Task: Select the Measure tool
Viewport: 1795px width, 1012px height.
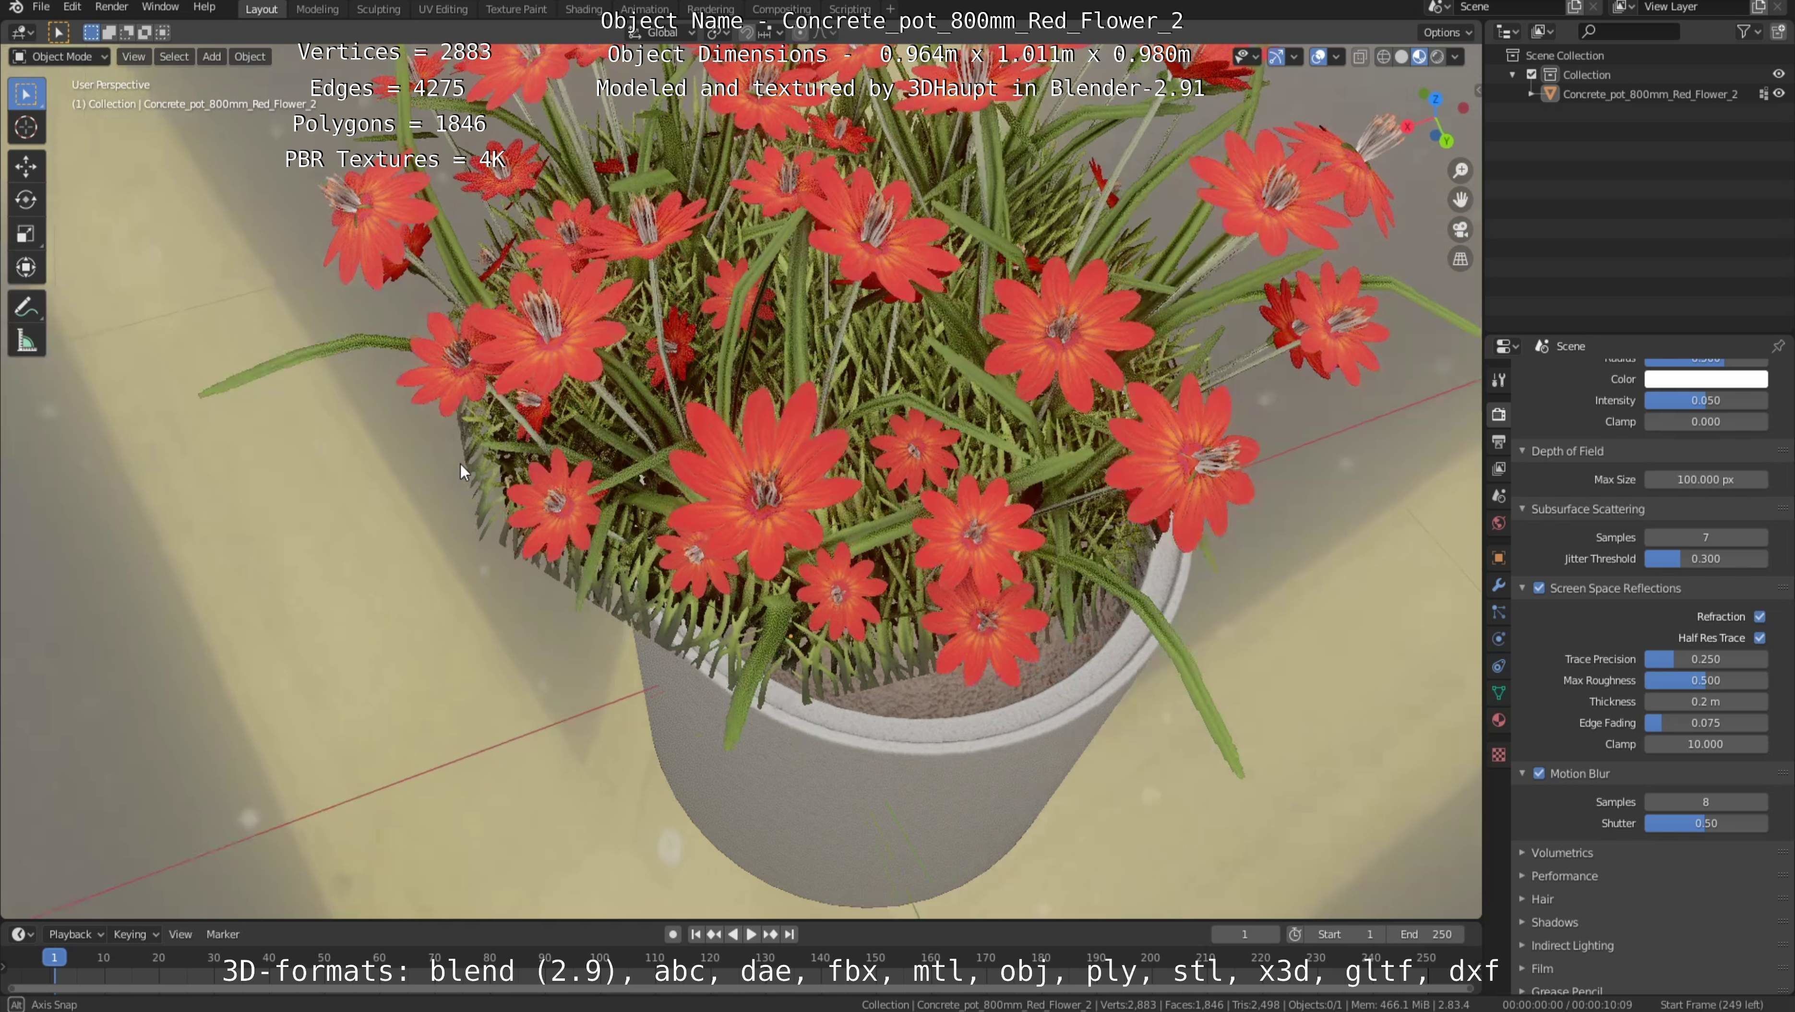Action: coord(26,341)
